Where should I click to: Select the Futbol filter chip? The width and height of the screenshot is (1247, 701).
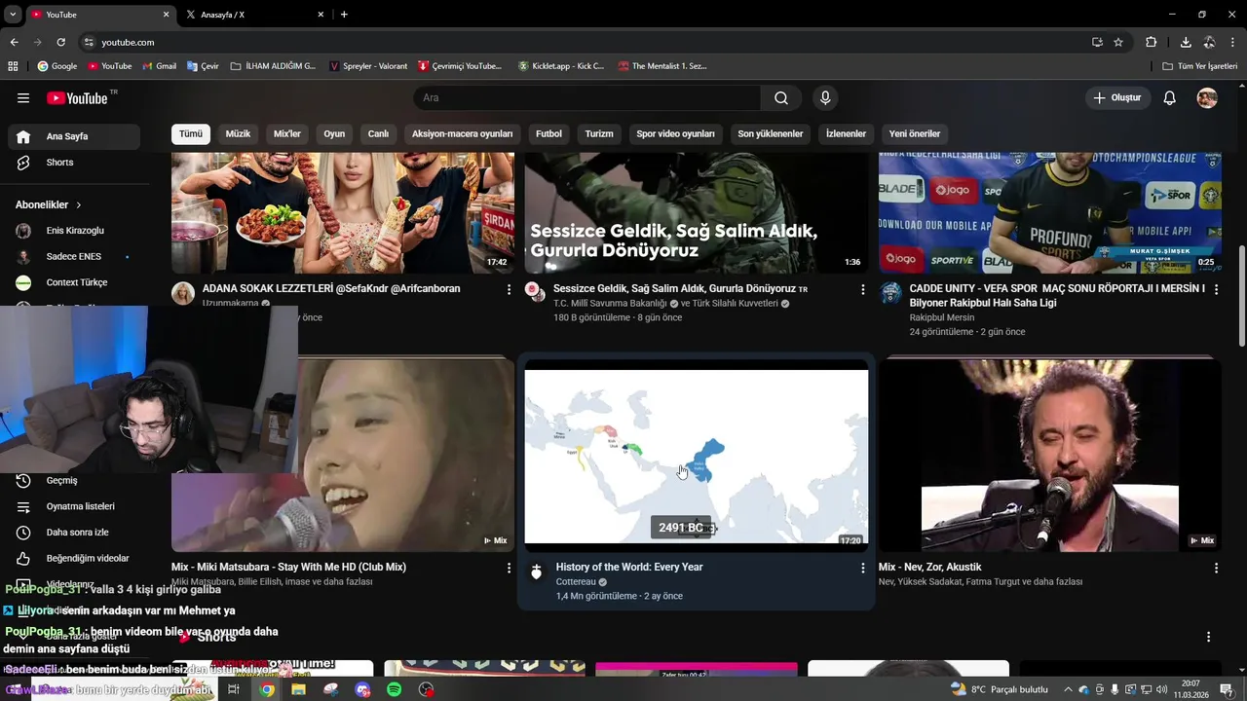548,134
